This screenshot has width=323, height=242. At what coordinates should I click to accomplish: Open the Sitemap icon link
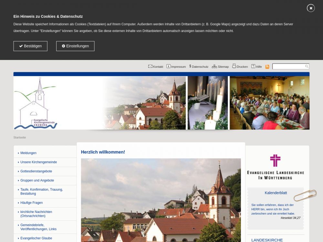click(214, 66)
